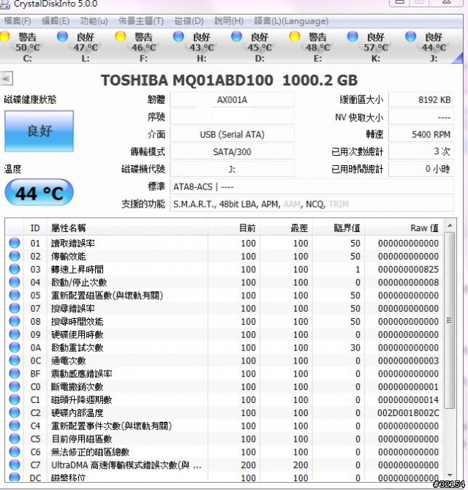Click the buffer size value 8192 KB
The image size is (468, 490).
tap(421, 100)
